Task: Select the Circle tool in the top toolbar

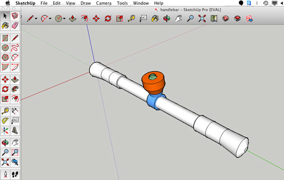Action: coord(59,18)
